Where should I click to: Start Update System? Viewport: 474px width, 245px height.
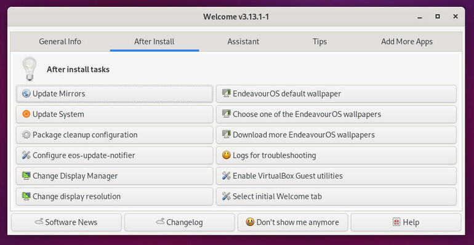114,114
